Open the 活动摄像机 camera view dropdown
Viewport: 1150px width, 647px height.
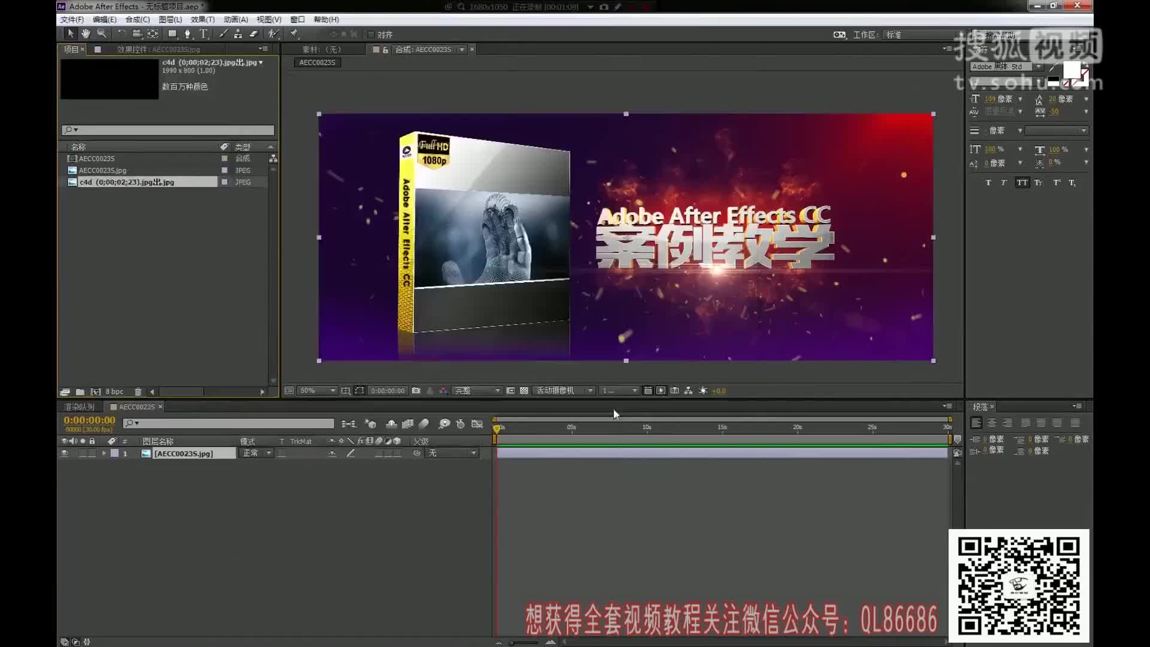click(x=564, y=391)
